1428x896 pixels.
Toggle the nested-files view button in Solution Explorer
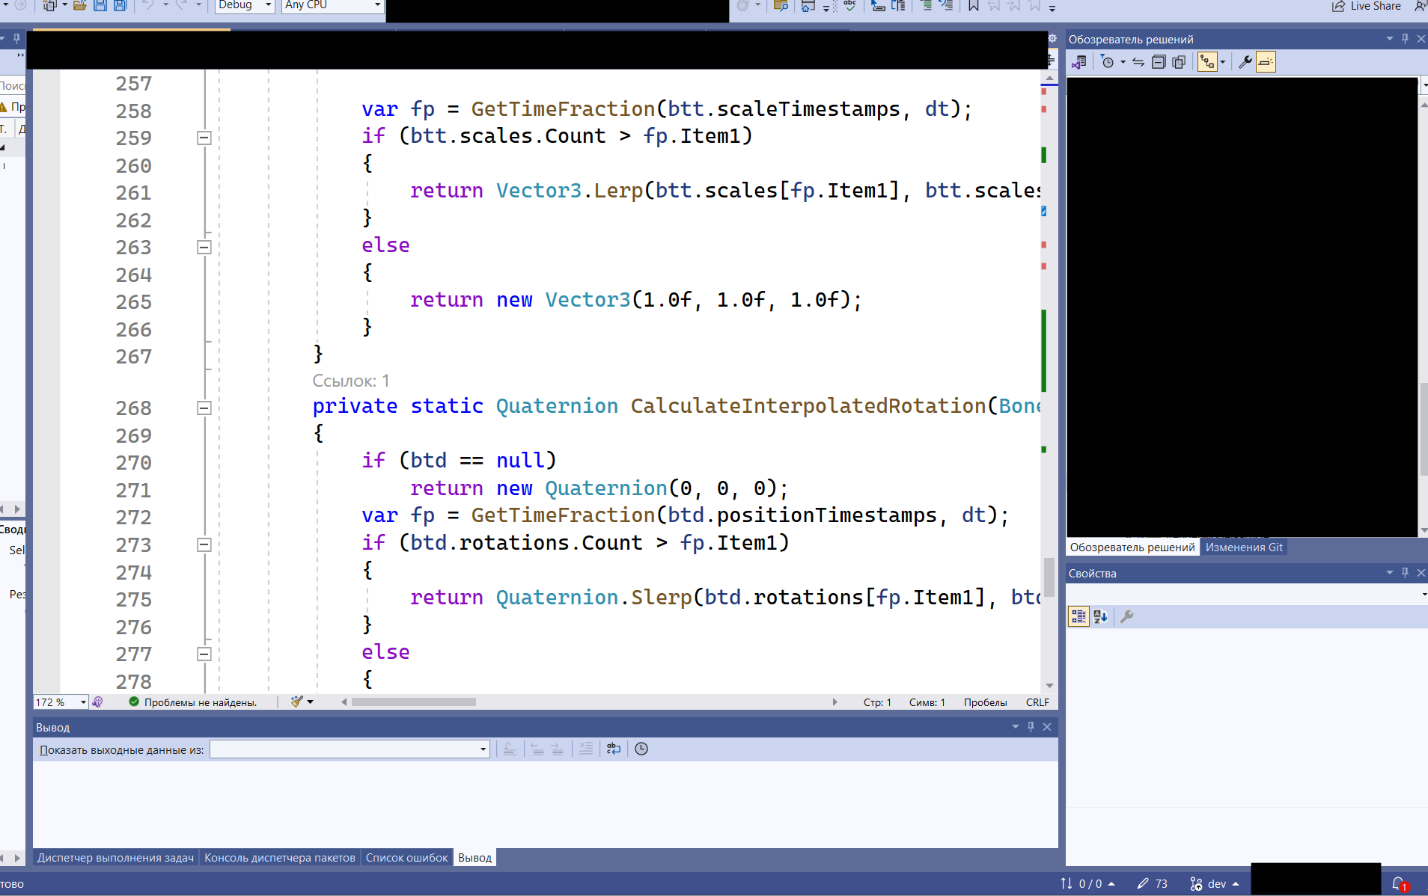click(1207, 62)
